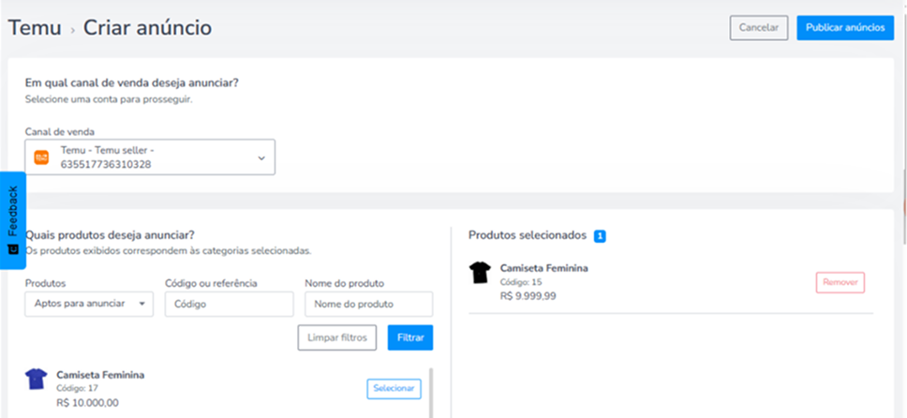907x418 pixels.
Task: Open the Canal de venda dropdown
Action: 150,157
